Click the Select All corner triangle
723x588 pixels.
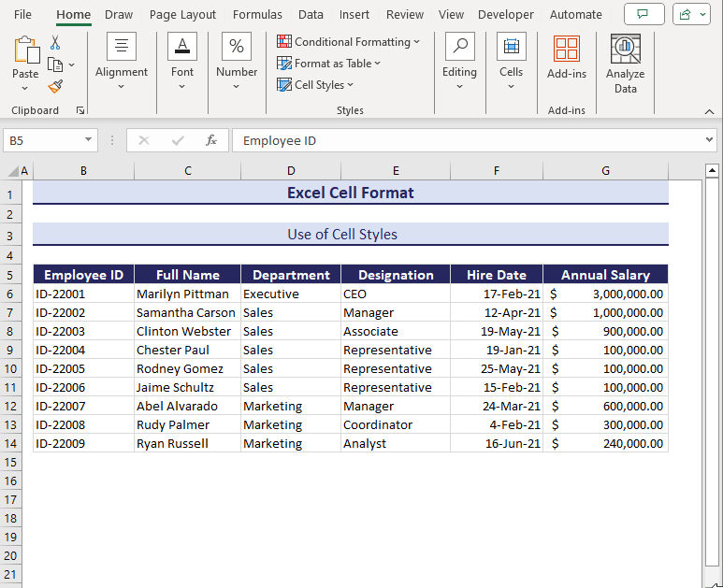click(13, 171)
